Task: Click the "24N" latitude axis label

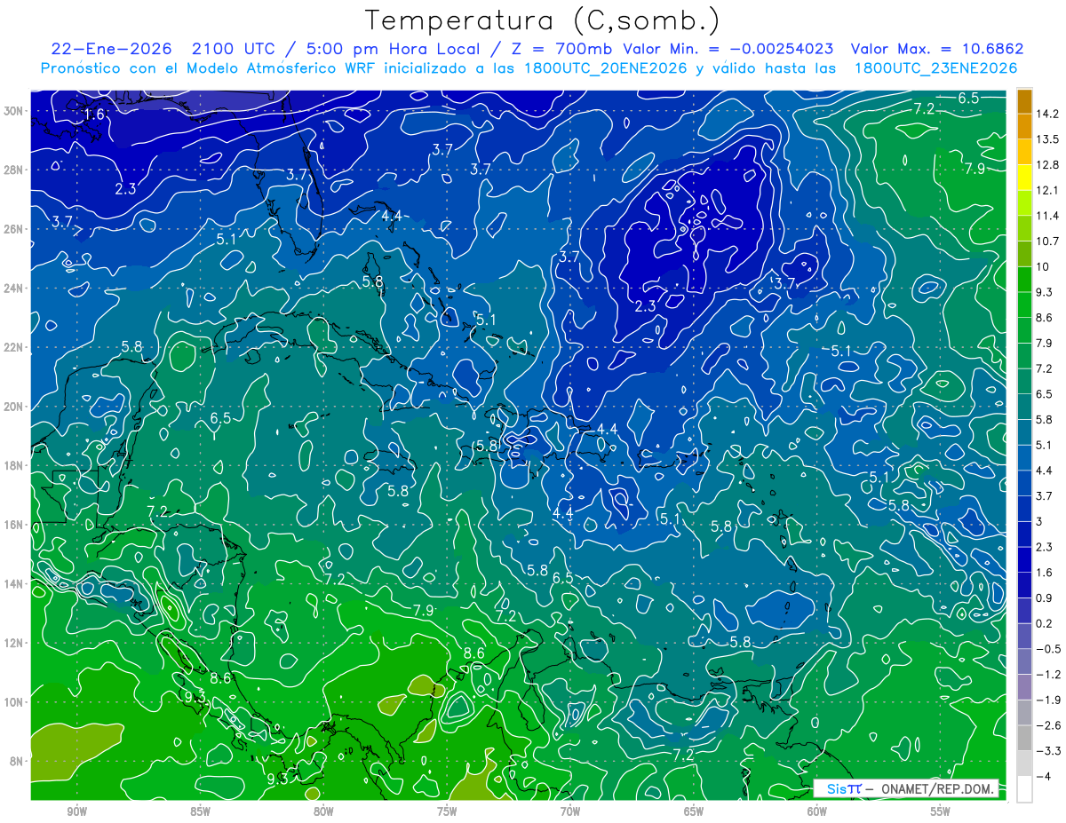Action: (15, 289)
